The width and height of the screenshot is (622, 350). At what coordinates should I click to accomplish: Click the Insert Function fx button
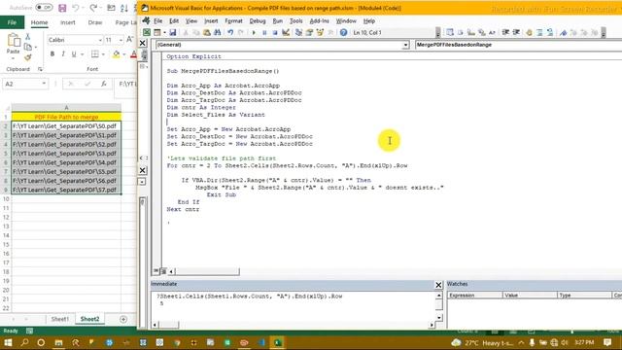[104, 84]
